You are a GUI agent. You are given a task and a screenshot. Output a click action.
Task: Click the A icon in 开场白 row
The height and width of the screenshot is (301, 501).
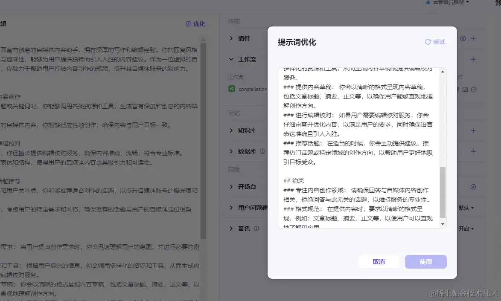(473, 187)
